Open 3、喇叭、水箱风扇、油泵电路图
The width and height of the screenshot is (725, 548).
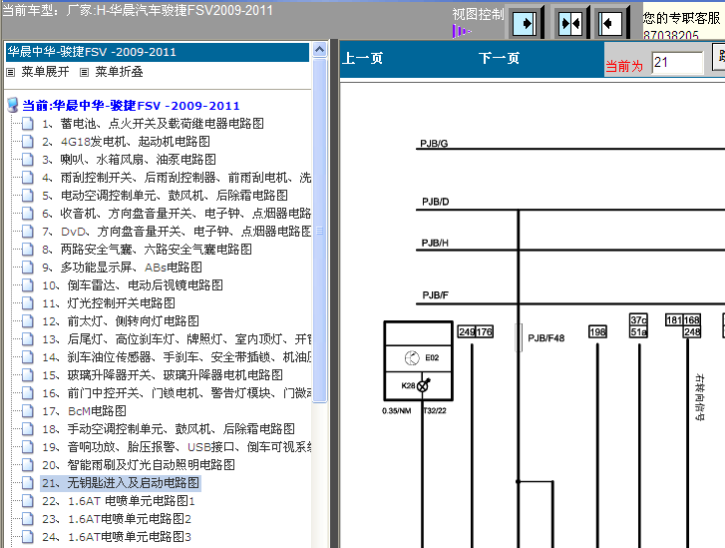(129, 160)
